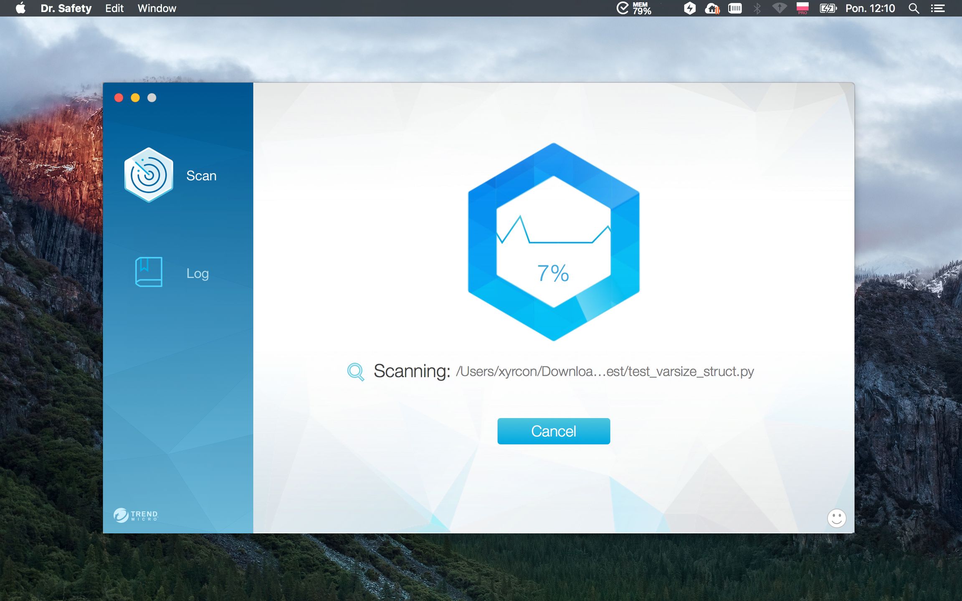The height and width of the screenshot is (601, 962).
Task: Open the Dr. Safety menu
Action: (x=66, y=8)
